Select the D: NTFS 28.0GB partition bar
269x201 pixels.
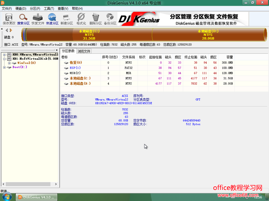tap(208, 35)
